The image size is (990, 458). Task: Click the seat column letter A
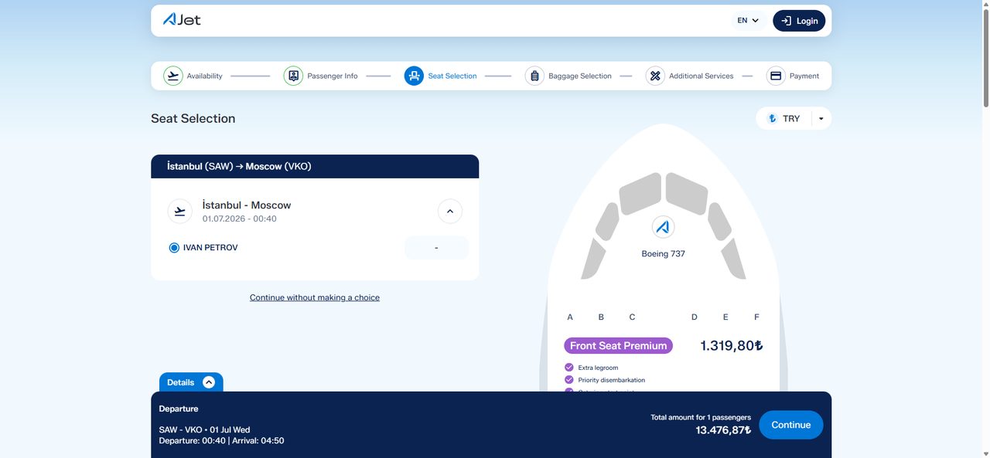[x=570, y=317]
